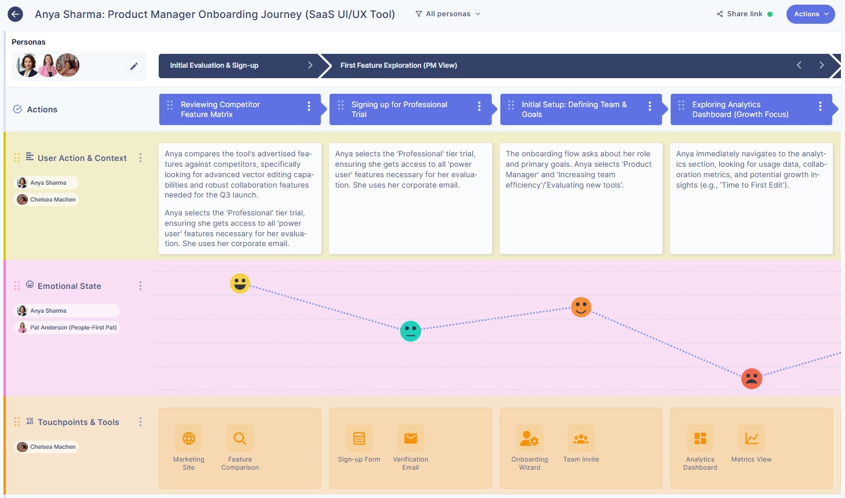The image size is (845, 498).
Task: Click the Sign-up Form touchpoint icon
Action: coord(359,438)
